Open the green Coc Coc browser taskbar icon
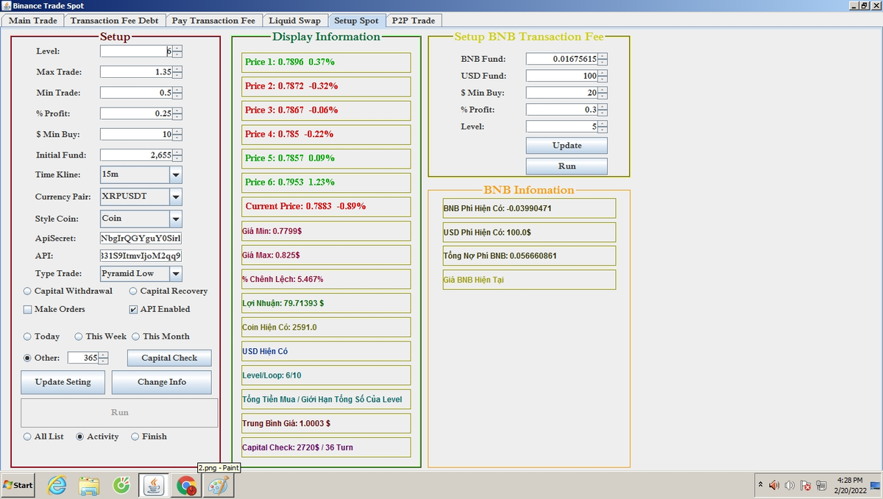 (x=121, y=485)
